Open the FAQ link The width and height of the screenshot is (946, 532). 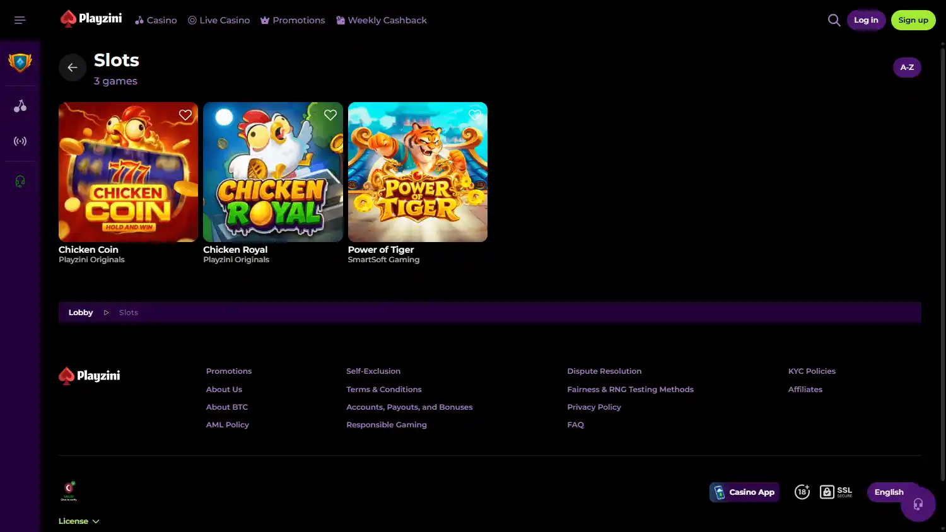pyautogui.click(x=576, y=425)
